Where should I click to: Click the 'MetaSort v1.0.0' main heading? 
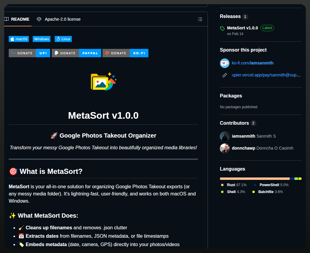(x=103, y=115)
